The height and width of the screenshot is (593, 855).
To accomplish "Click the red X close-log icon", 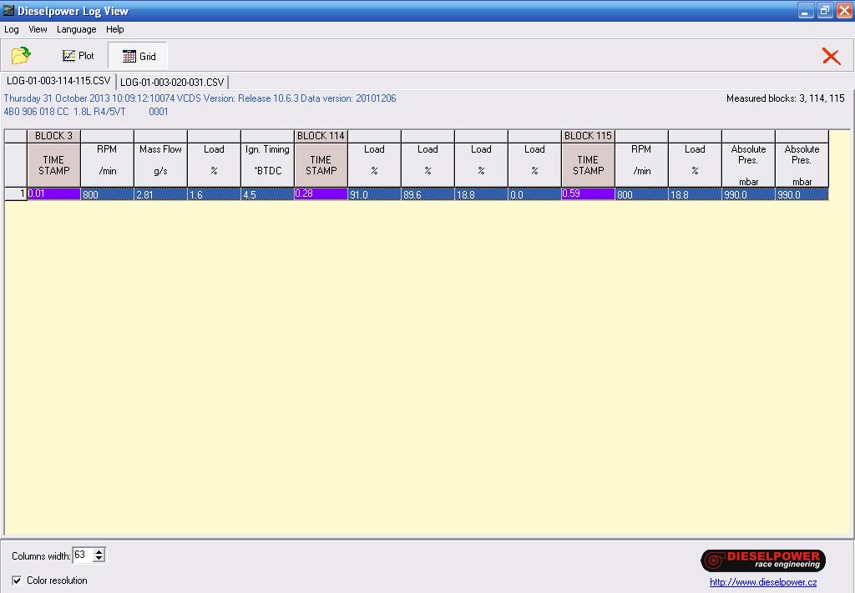I will [x=831, y=56].
